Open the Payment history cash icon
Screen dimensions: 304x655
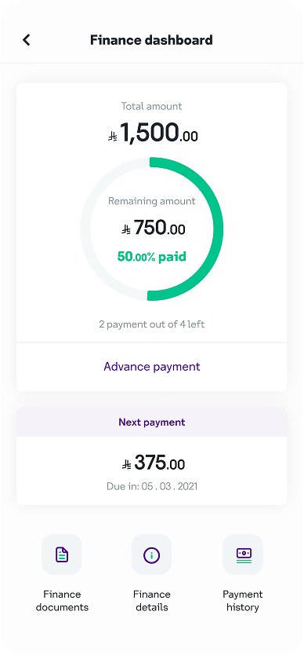(x=243, y=554)
